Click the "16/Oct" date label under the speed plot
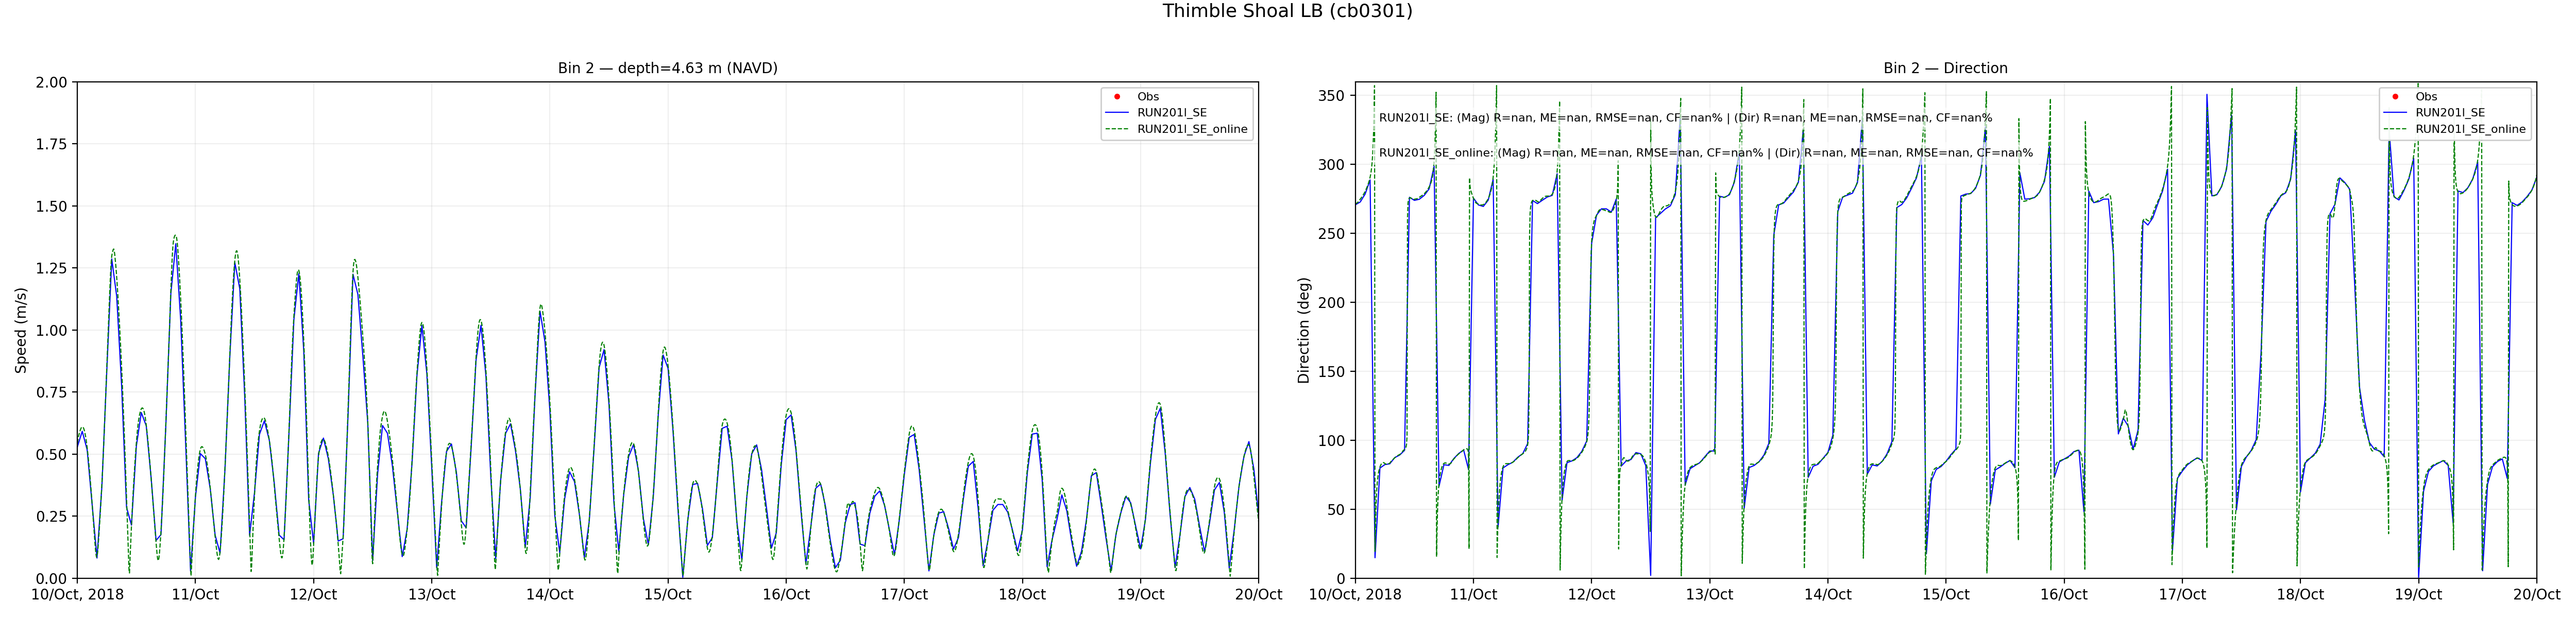2576x618 pixels. (786, 595)
